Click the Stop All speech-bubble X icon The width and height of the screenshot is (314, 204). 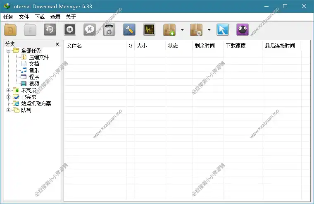coord(90,30)
